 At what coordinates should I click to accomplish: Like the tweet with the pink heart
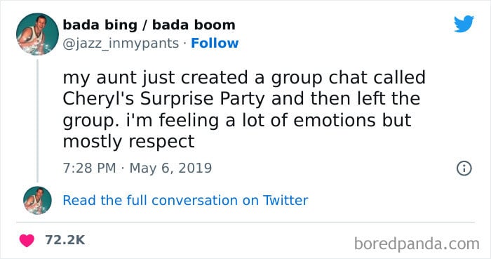coord(27,240)
